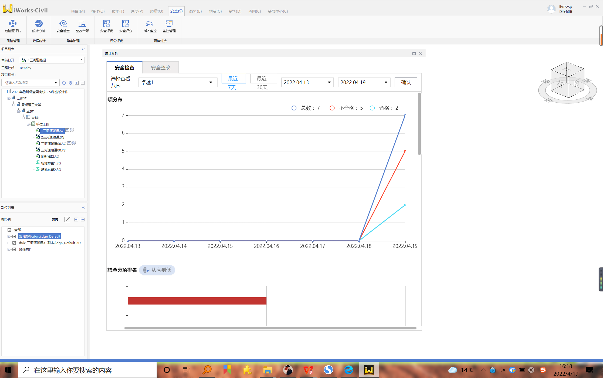This screenshot has width=603, height=378.
Task: Open the 危险源评估 hazard assessment tool
Action: (13, 26)
